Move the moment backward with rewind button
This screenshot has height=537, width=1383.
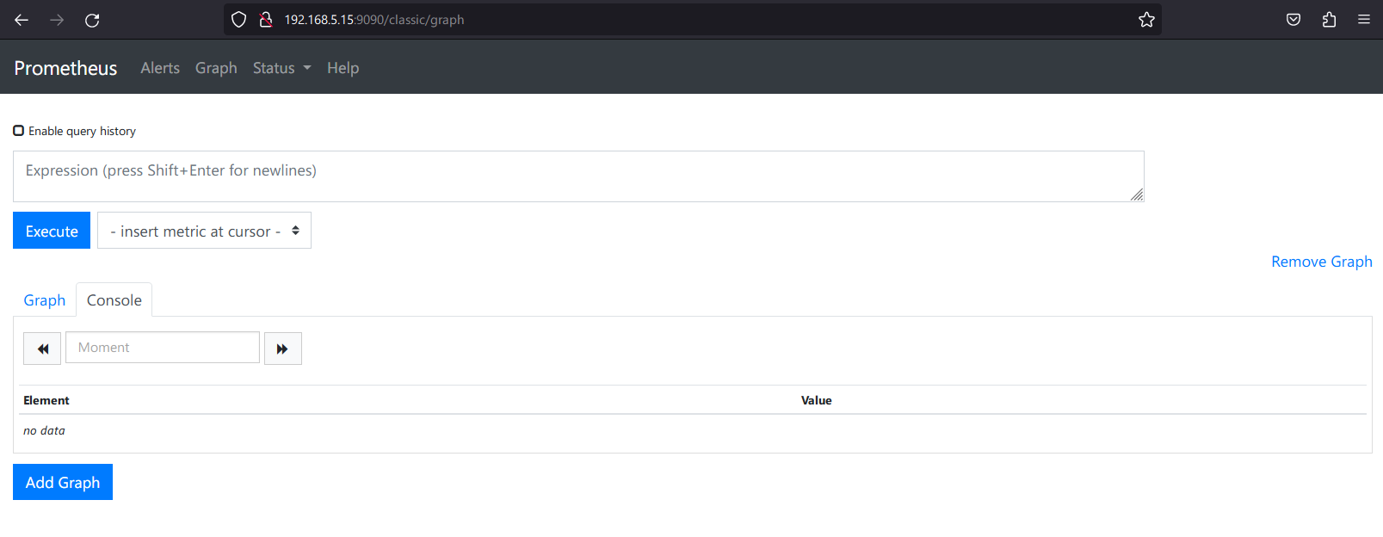[x=42, y=349]
